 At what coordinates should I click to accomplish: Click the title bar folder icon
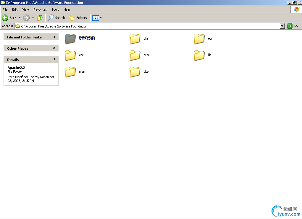(3, 2)
